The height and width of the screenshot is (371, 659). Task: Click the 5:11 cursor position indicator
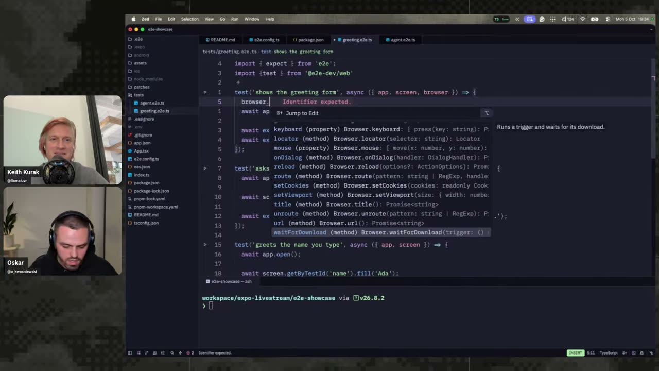click(x=591, y=353)
